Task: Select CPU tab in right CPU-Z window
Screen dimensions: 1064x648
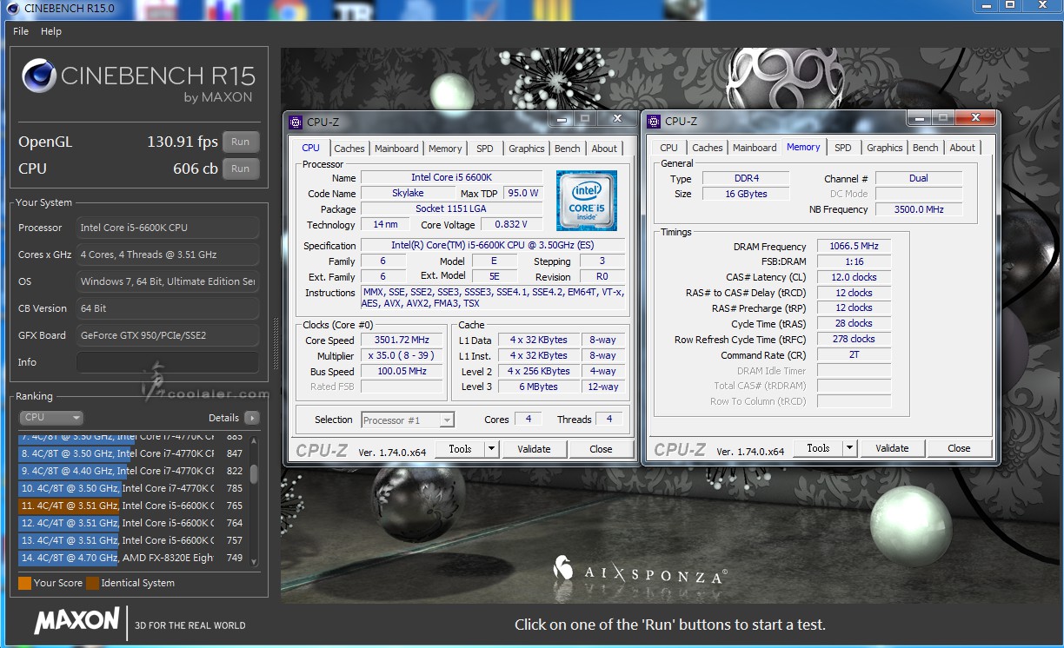Action: tap(668, 148)
